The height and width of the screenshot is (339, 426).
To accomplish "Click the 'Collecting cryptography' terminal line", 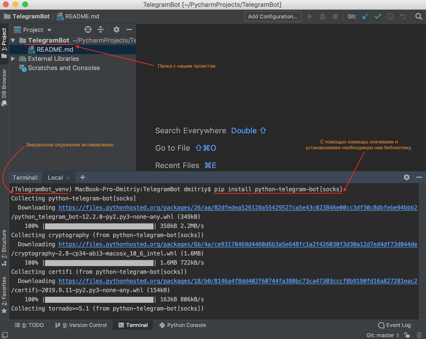I will tap(108, 235).
